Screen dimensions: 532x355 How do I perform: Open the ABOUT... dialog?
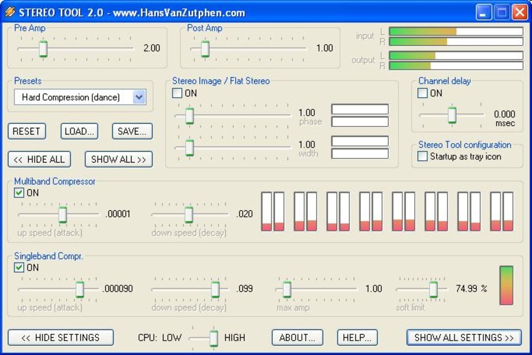pos(297,337)
